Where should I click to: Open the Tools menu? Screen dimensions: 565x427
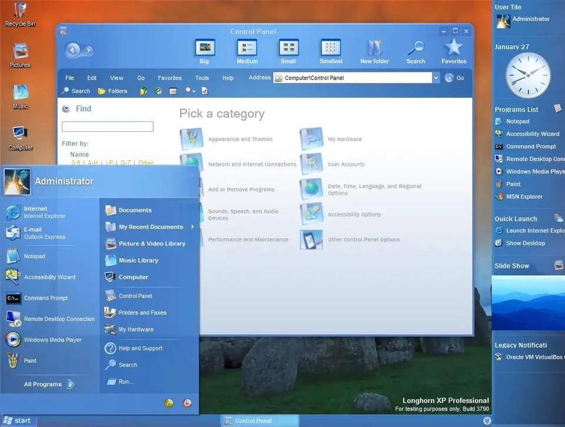tap(202, 78)
